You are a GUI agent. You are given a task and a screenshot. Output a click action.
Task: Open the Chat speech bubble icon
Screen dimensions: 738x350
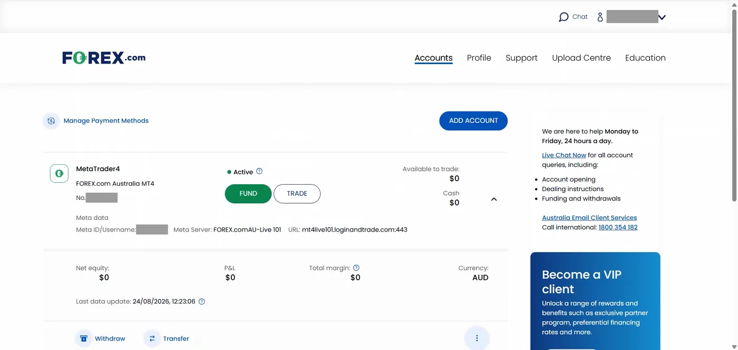pyautogui.click(x=564, y=17)
